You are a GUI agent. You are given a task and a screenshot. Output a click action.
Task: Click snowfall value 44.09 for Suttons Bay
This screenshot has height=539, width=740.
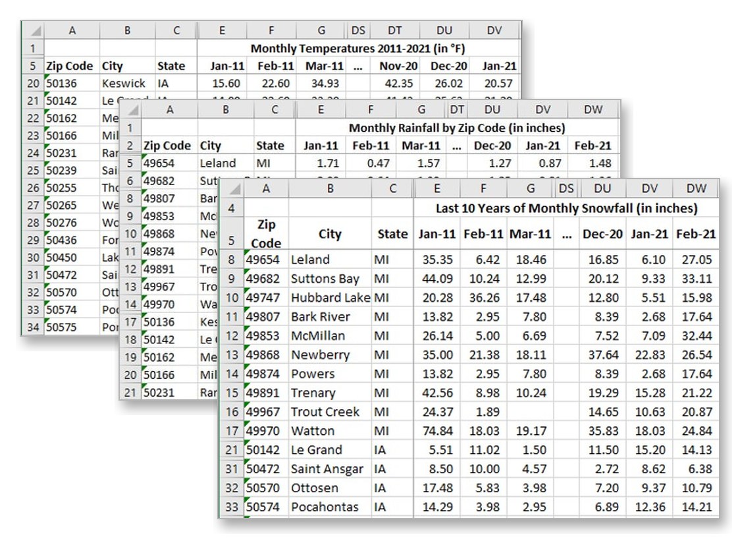436,279
